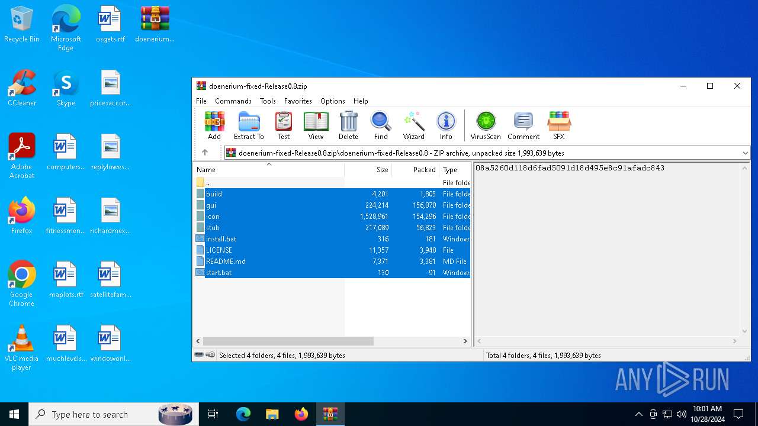The height and width of the screenshot is (426, 758).
Task: Click the network icon in tray
Action: (x=667, y=414)
